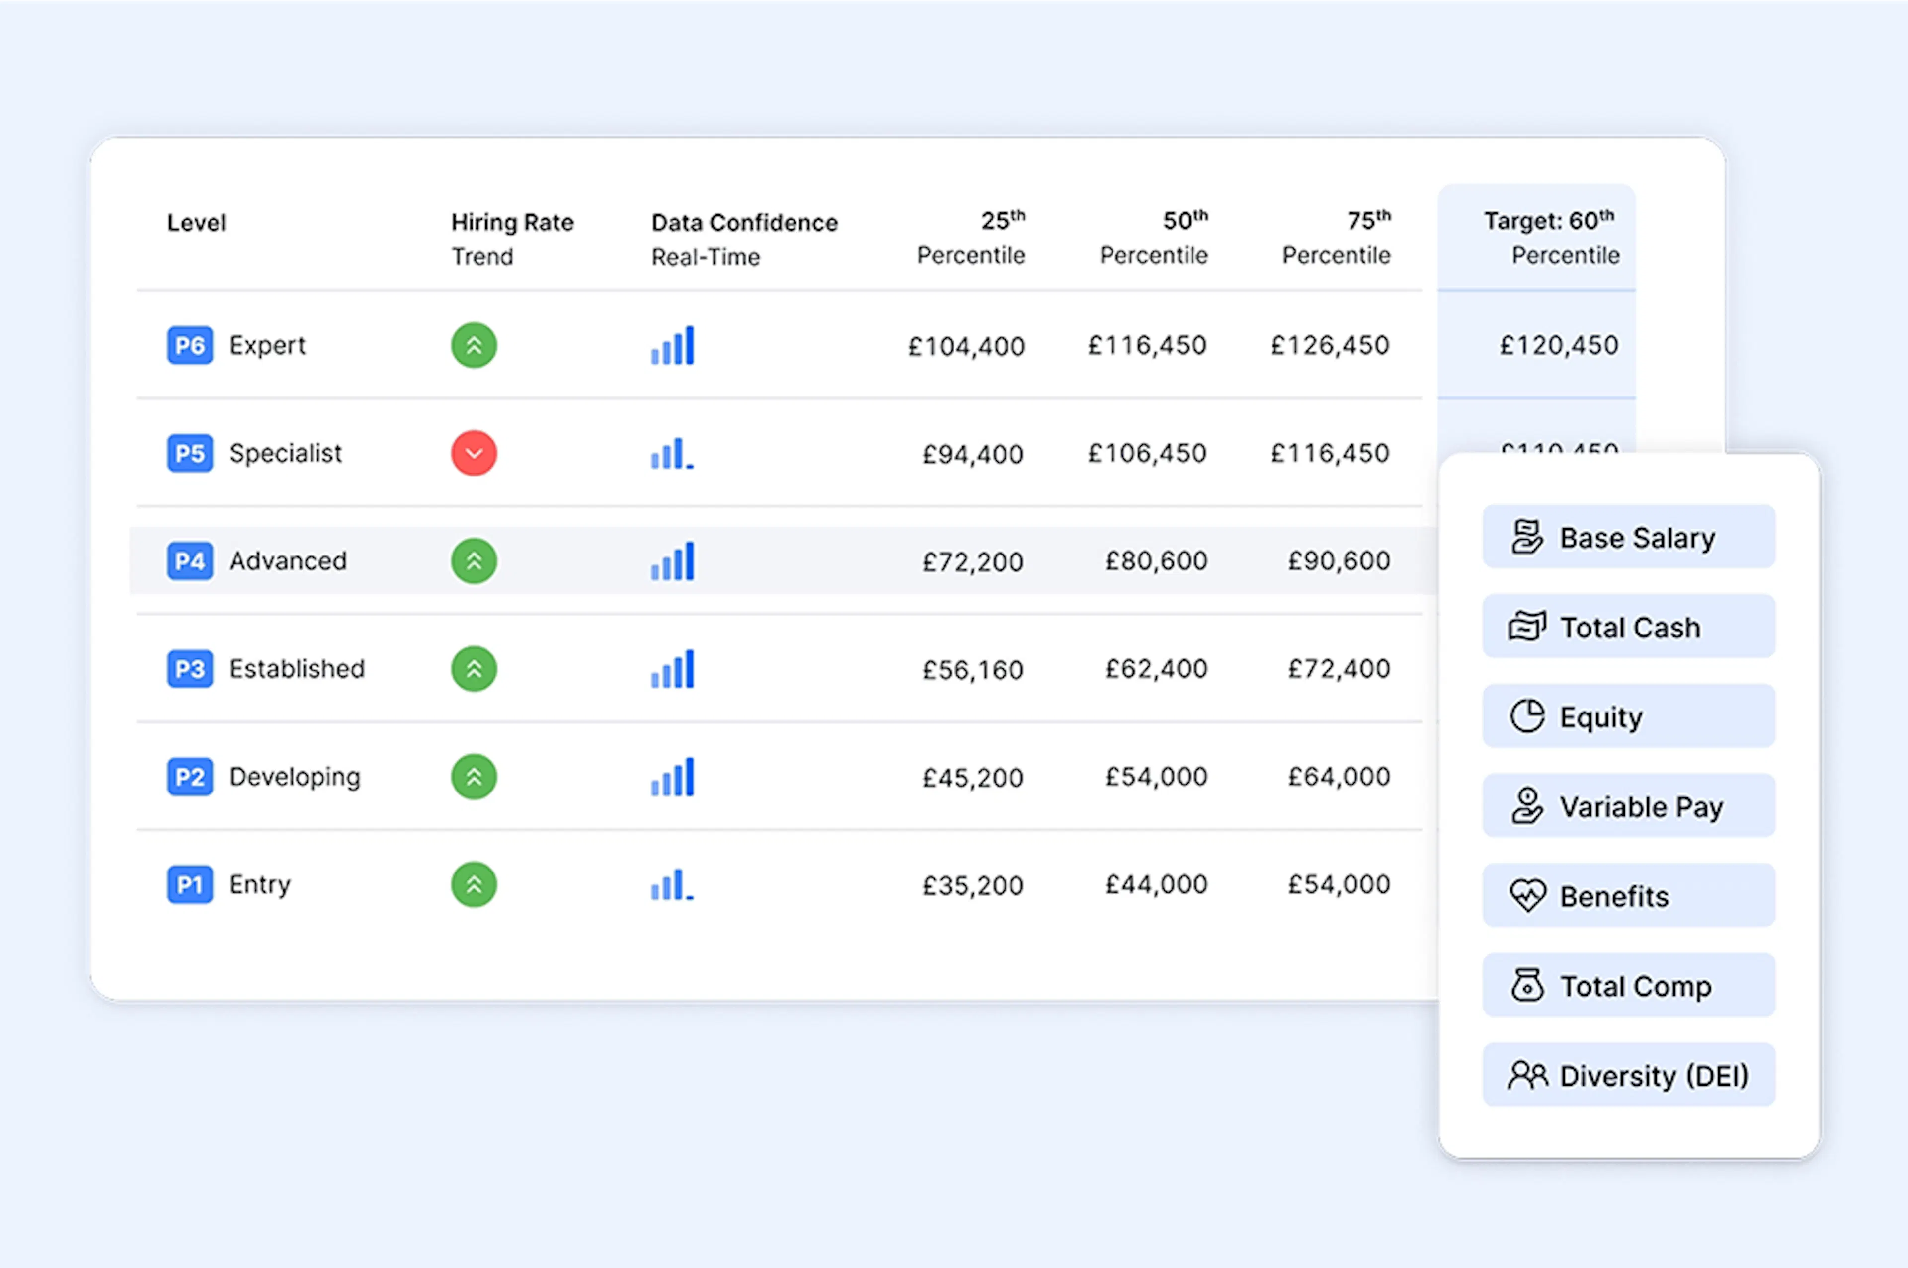Click the Specialist level name
The image size is (1908, 1268).
(x=285, y=454)
